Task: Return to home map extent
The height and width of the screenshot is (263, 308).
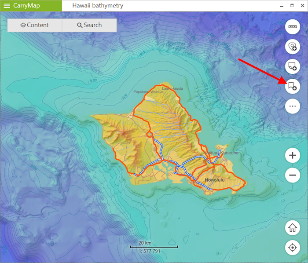Action: pos(292,228)
